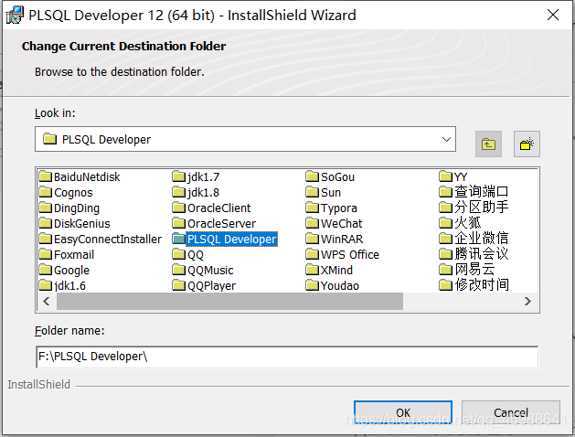Close the InstallShield Wizard window
Image resolution: width=575 pixels, height=437 pixels.
pyautogui.click(x=553, y=15)
